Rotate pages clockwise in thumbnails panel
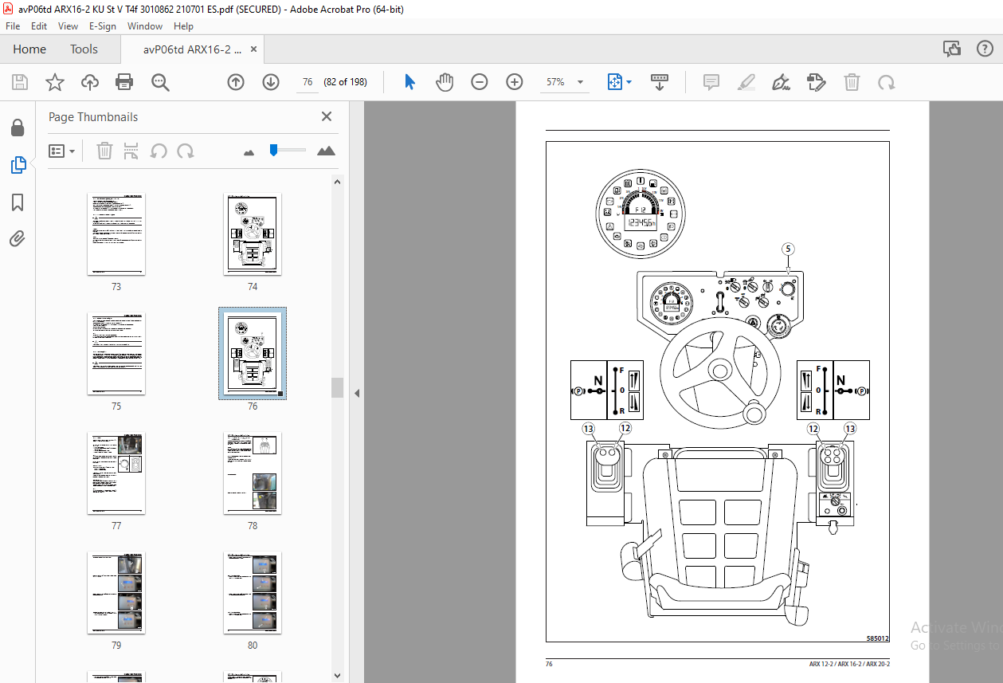 pos(186,151)
